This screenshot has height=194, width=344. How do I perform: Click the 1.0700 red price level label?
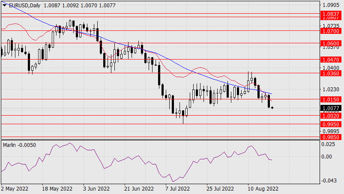(x=331, y=31)
